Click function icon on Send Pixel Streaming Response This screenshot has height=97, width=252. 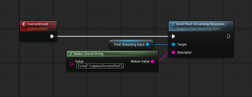(x=173, y=24)
